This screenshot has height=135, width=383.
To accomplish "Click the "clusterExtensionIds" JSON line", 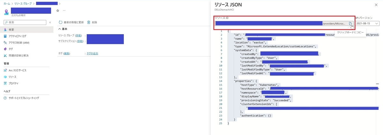I will click(259, 104).
